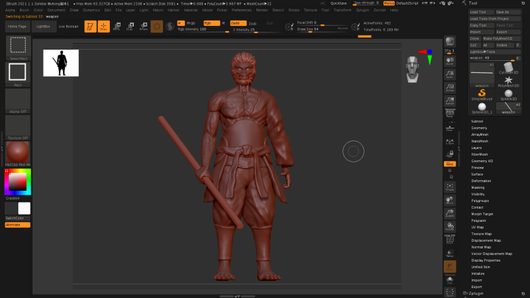Expand the Geometry section

tap(479, 128)
